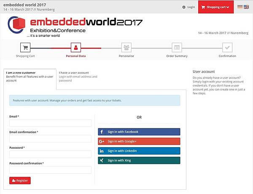Click the Login link in header

click(191, 7)
